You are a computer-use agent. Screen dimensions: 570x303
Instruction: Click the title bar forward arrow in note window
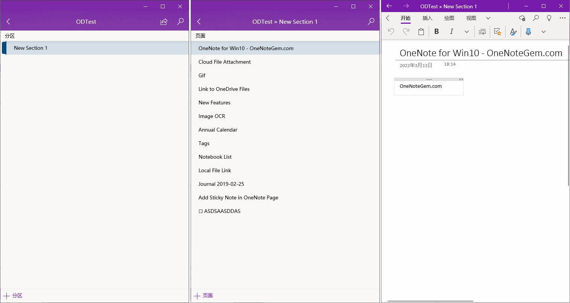406,6
